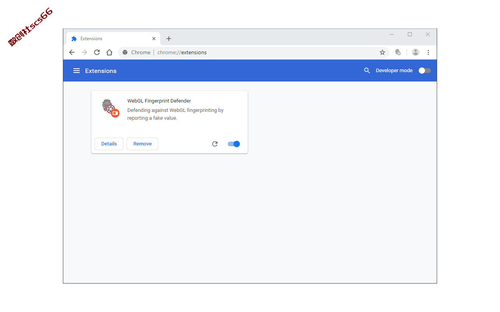Open the Chrome profile avatar
Image resolution: width=500 pixels, height=312 pixels.
coord(416,52)
